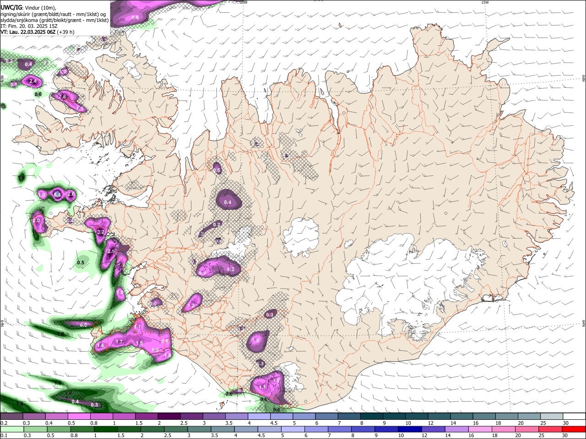This screenshot has width=586, height=439.
Task: Select the dark teal 8 mm snow swatch
Action: [372, 417]
